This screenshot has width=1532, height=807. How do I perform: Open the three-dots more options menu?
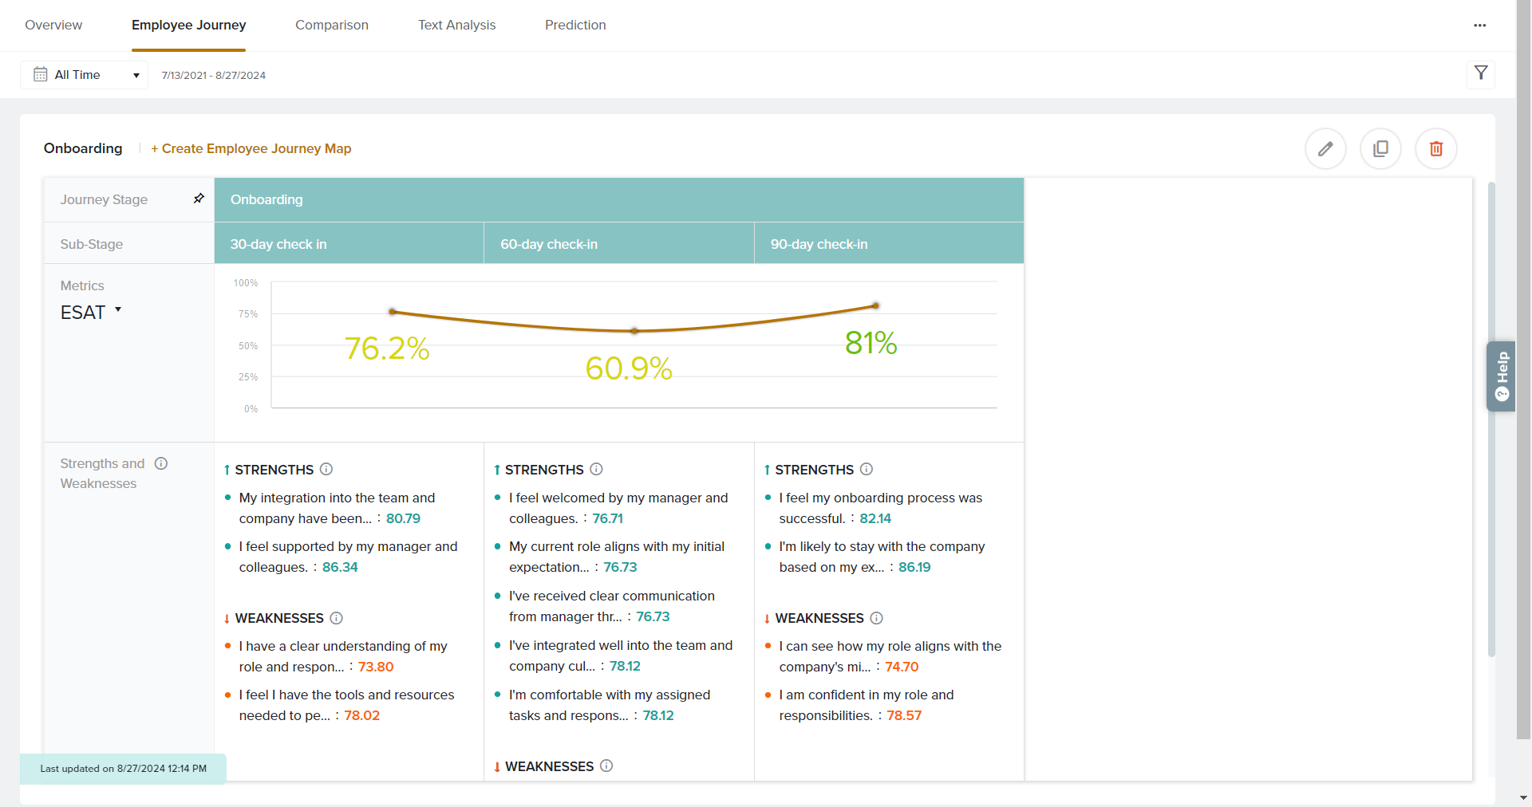[x=1479, y=26]
